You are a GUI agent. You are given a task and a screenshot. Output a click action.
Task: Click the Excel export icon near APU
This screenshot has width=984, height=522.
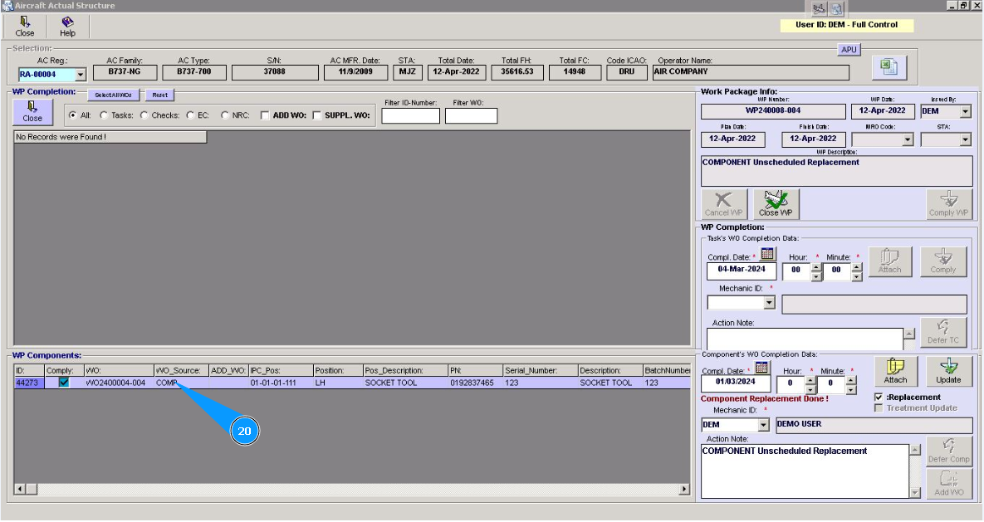click(x=889, y=68)
